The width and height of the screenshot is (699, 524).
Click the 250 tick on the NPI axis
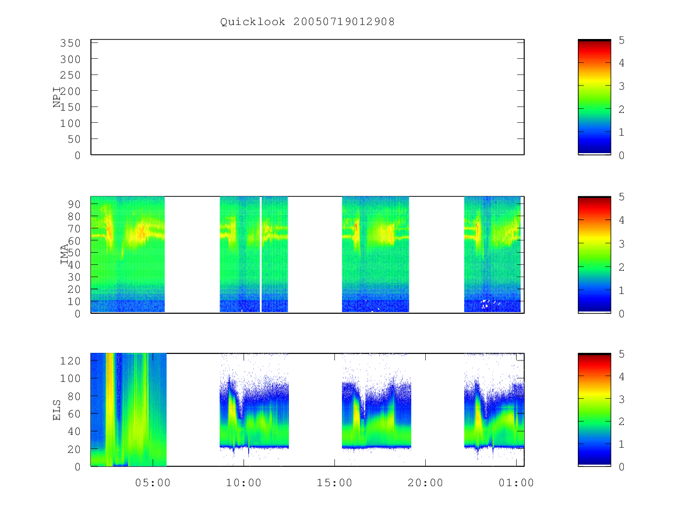click(71, 75)
